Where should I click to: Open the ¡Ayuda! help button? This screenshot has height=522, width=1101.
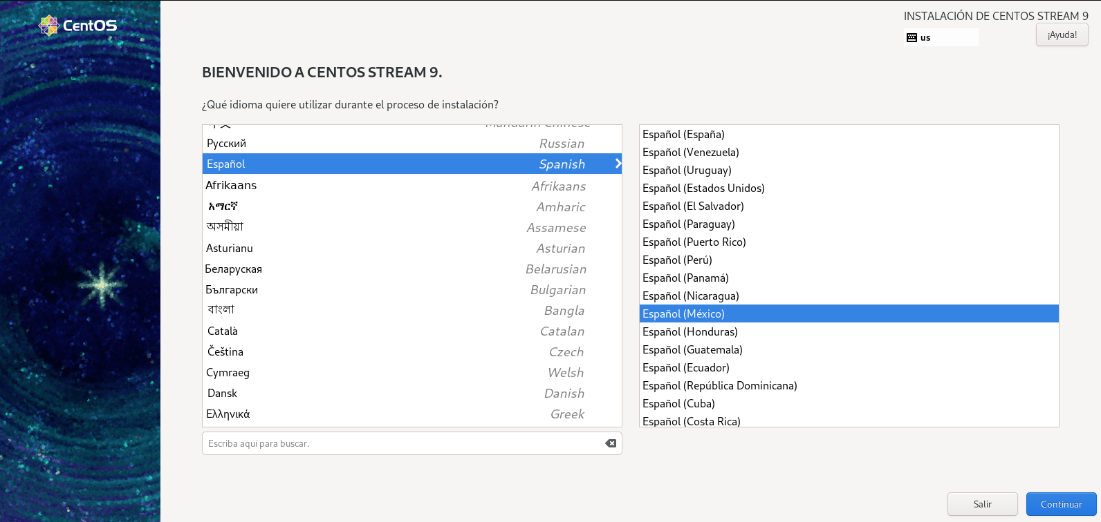pyautogui.click(x=1062, y=35)
